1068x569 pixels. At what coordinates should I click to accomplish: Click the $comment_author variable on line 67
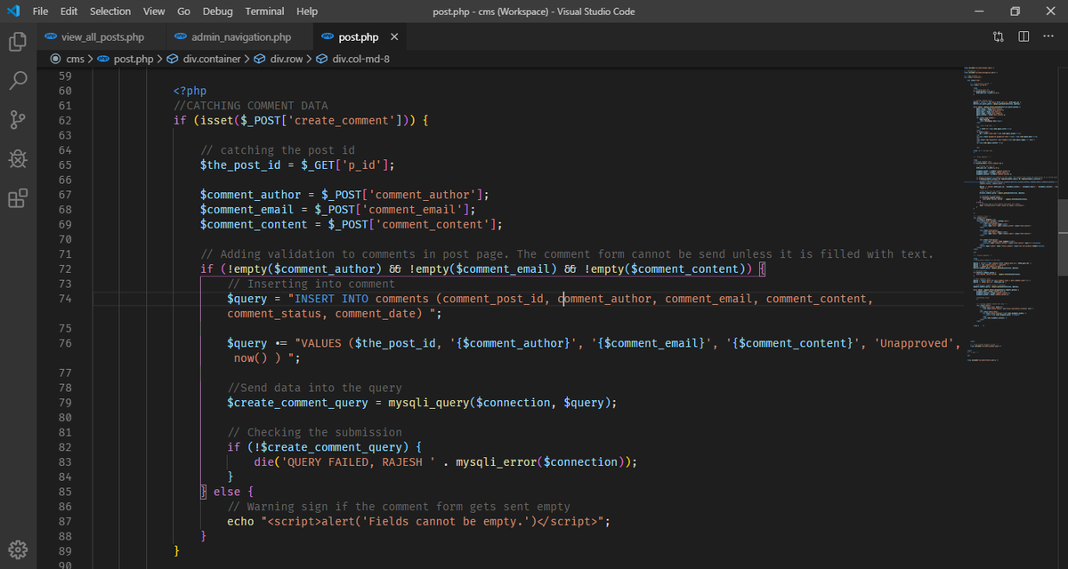pos(251,195)
